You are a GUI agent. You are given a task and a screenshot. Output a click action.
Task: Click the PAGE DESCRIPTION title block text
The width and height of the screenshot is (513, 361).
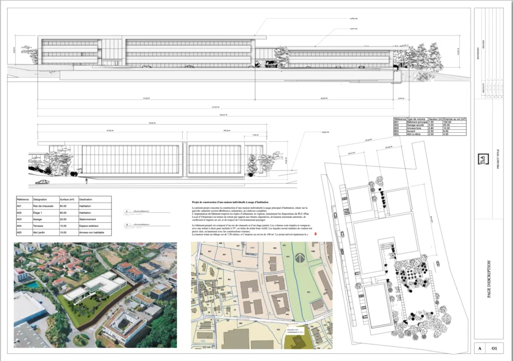point(489,279)
